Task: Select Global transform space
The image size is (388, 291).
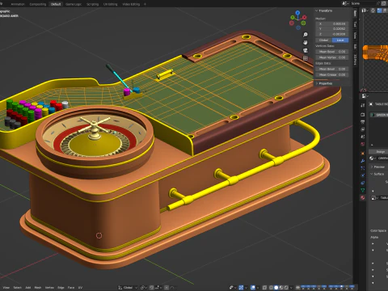Action: [323, 40]
